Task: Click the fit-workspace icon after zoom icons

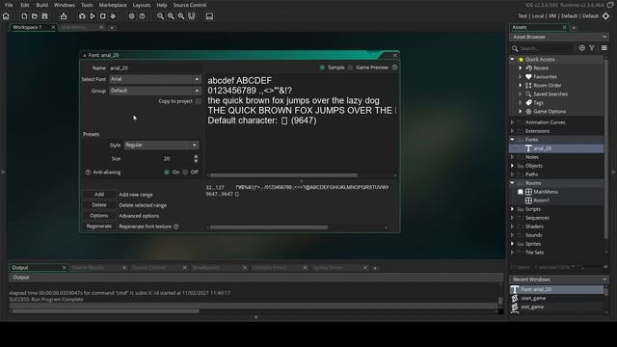Action: [x=192, y=16]
